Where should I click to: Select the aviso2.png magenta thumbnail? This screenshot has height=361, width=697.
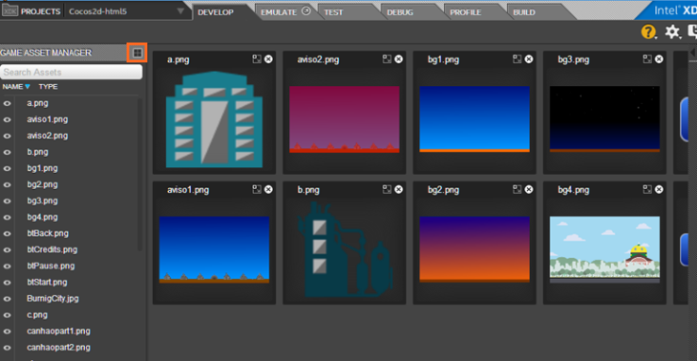tap(345, 119)
